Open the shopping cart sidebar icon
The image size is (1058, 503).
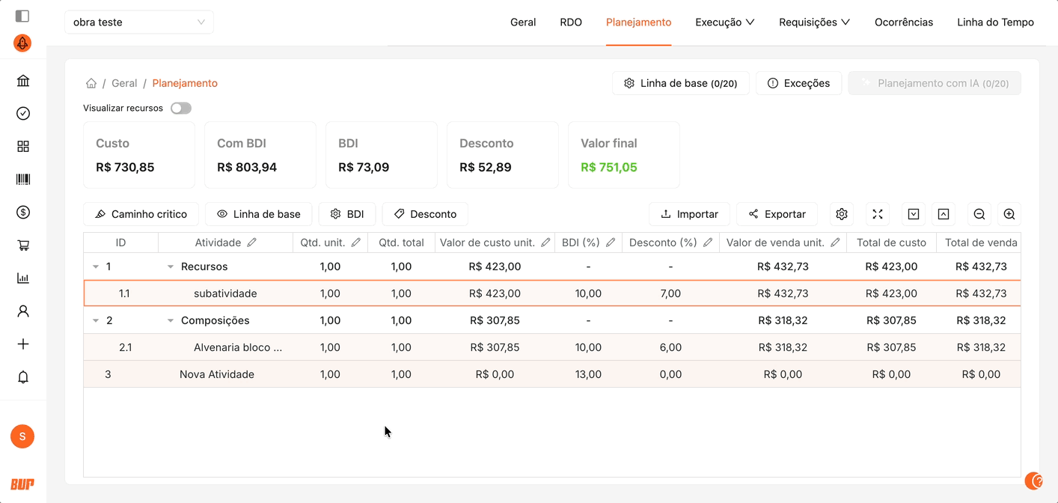pos(23,246)
